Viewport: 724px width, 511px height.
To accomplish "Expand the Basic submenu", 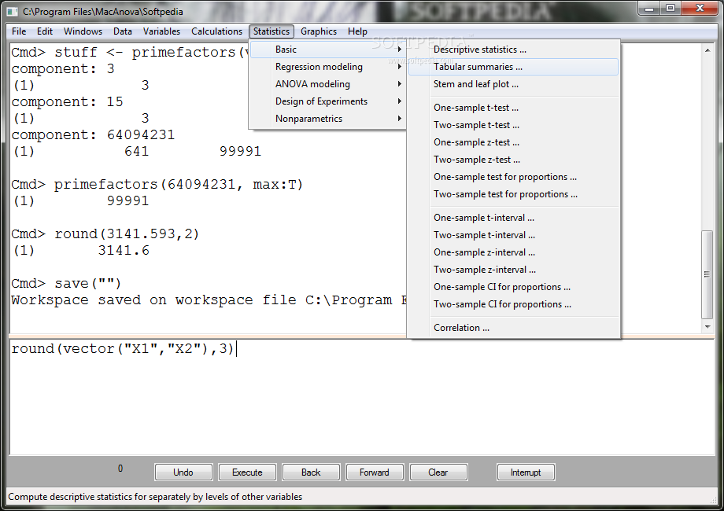I will pyautogui.click(x=327, y=50).
